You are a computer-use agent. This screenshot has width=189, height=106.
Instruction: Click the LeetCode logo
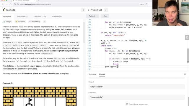tap(9, 10)
